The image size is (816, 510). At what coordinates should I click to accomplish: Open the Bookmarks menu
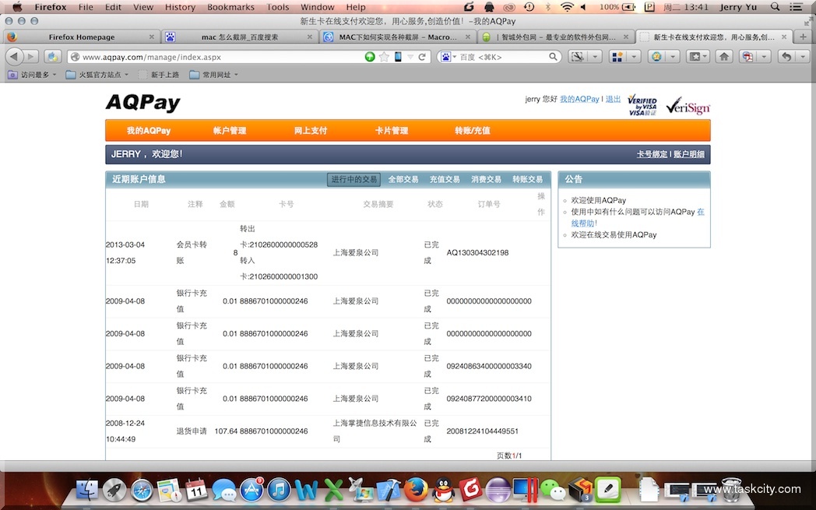[230, 7]
